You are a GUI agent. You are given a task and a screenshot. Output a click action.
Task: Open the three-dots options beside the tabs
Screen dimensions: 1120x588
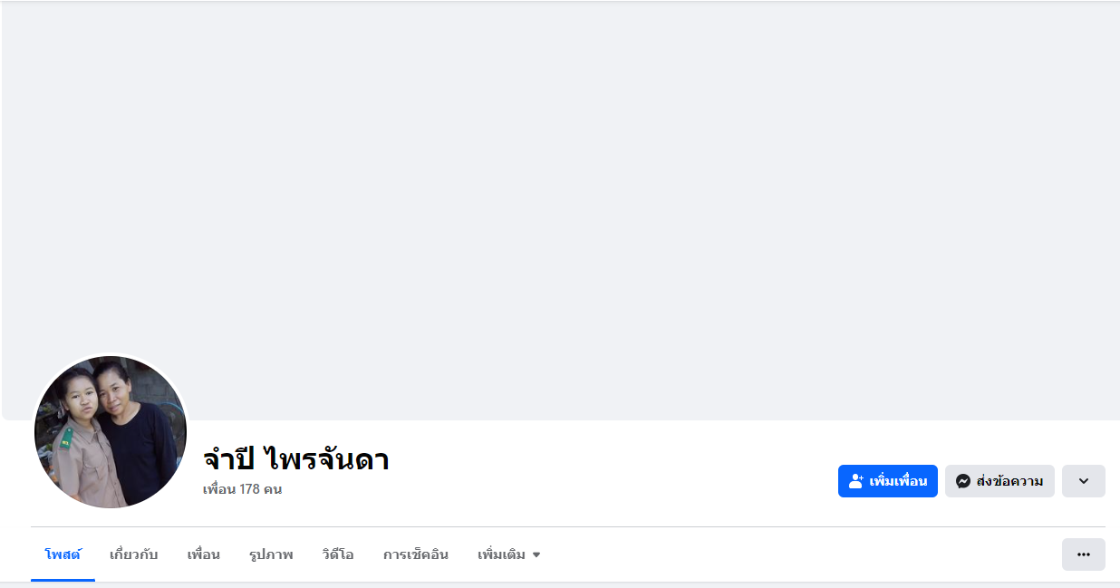point(1083,554)
